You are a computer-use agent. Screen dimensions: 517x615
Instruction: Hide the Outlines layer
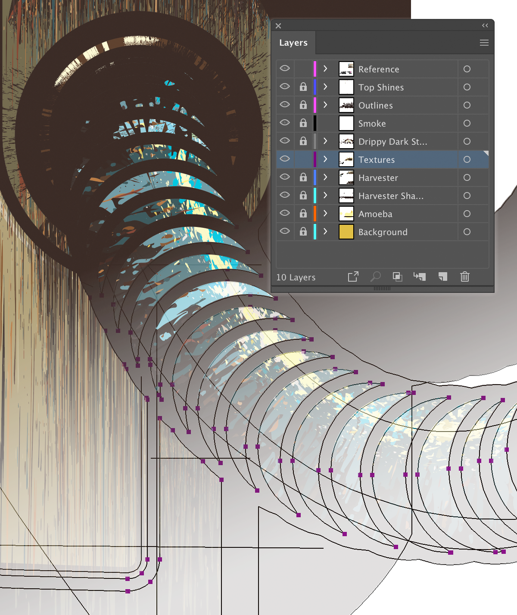285,105
